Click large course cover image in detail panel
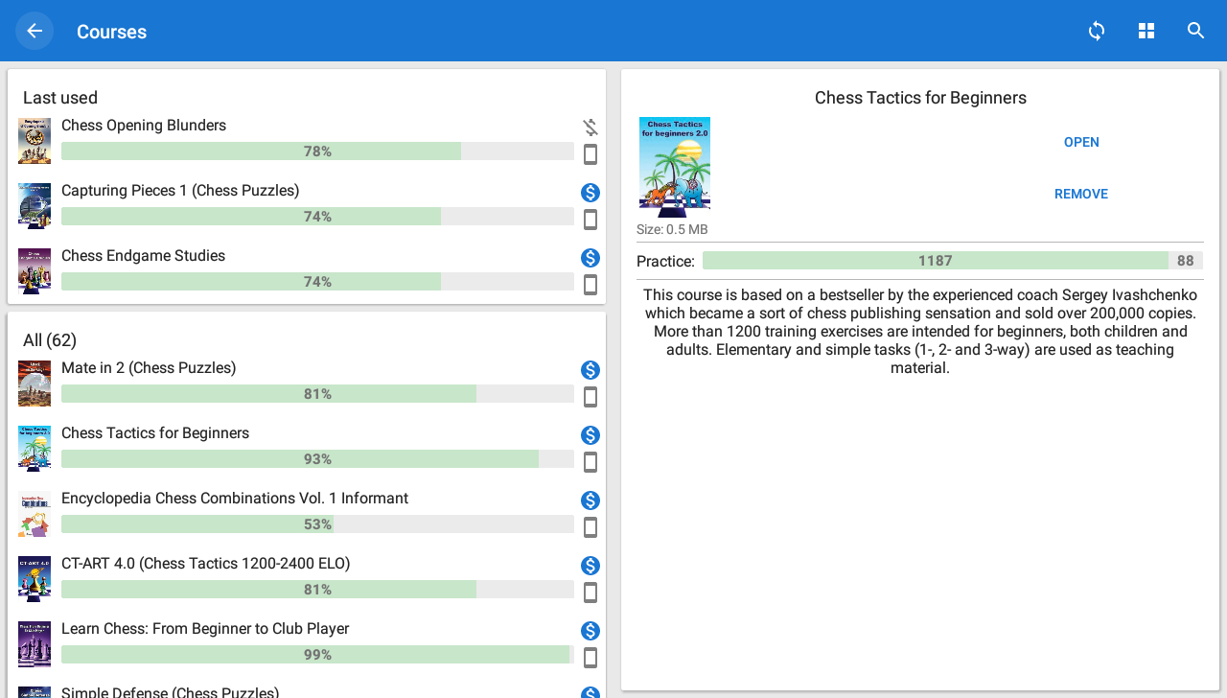 675,167
